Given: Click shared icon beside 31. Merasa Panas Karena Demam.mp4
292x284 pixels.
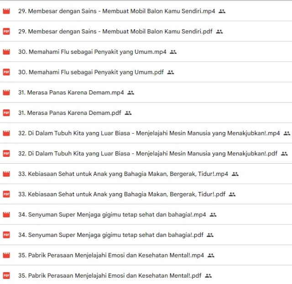Looking at the screenshot, I should pos(131,93).
